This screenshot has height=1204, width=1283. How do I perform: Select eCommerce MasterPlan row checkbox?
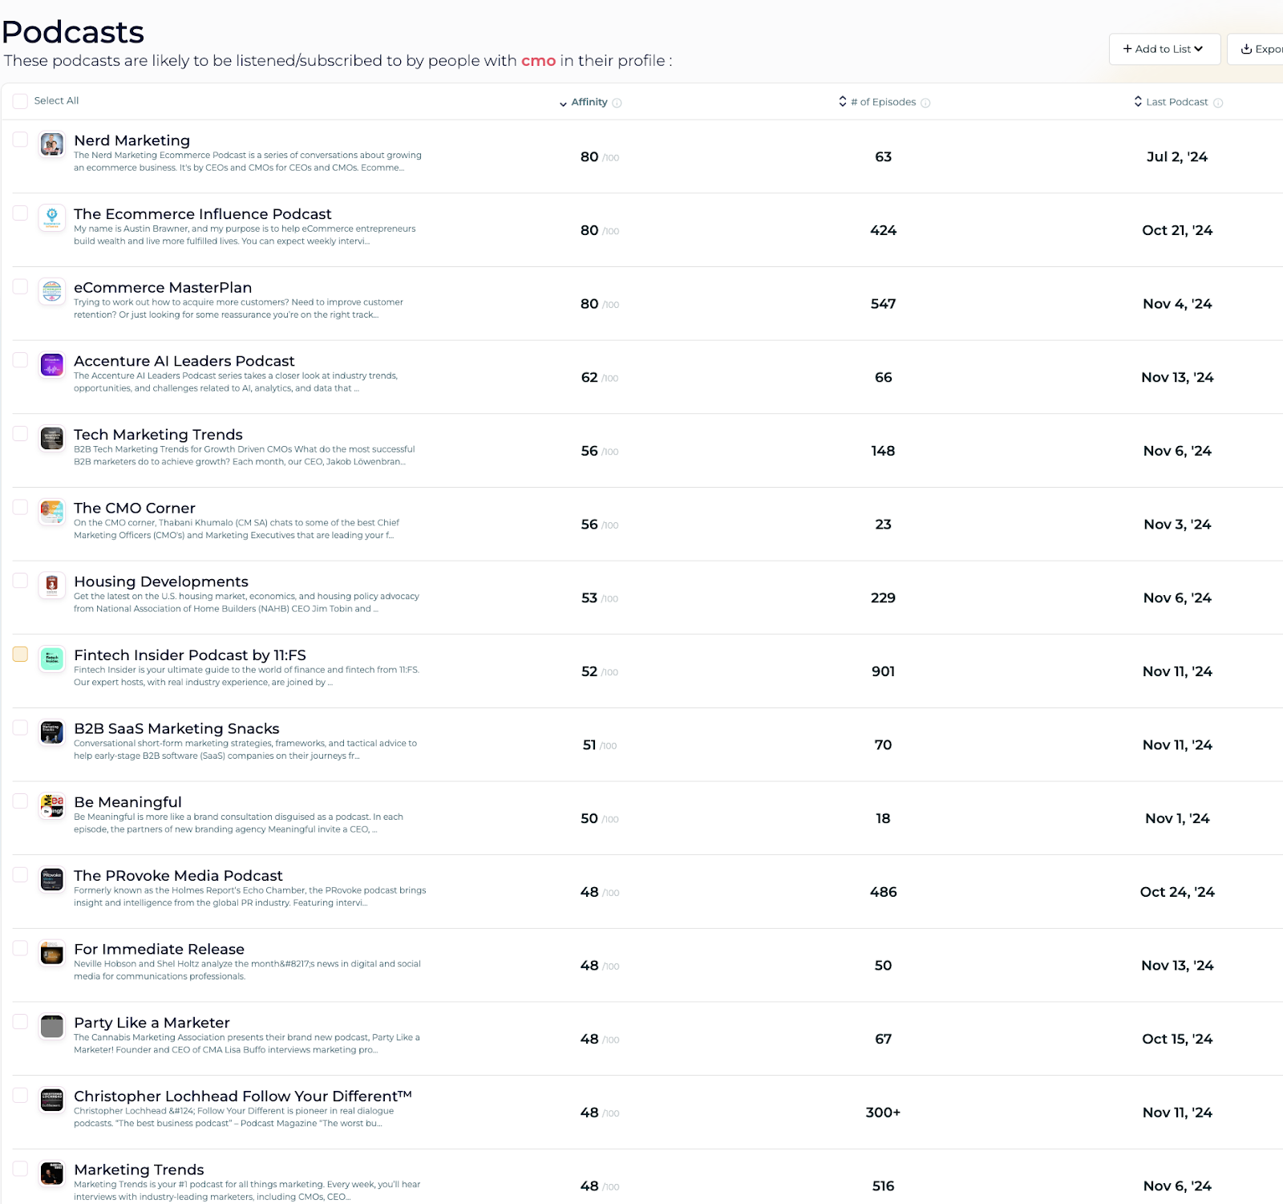click(20, 286)
